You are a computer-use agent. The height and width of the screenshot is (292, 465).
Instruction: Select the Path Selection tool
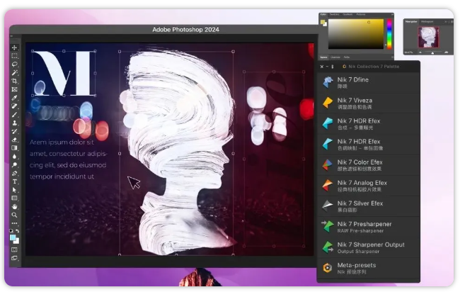click(14, 189)
